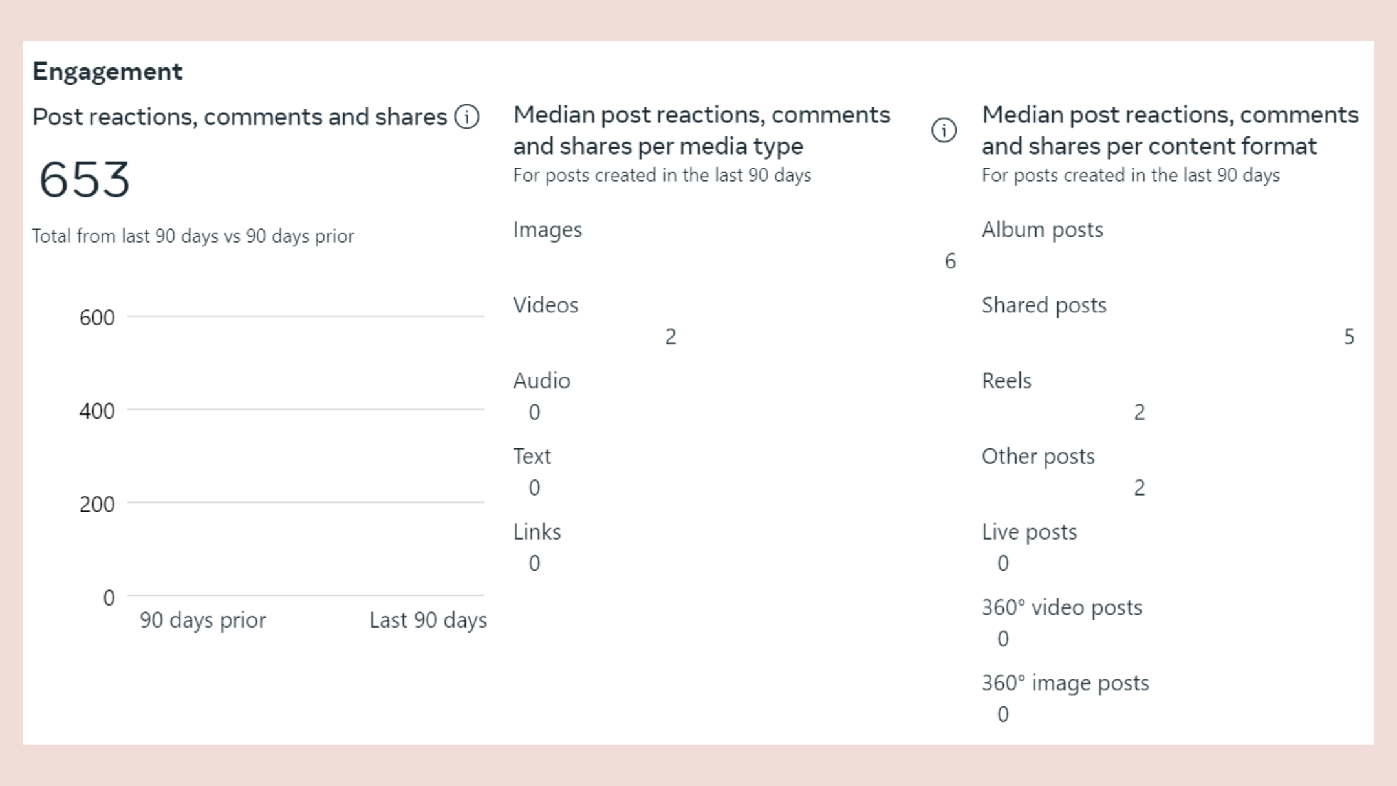Screen dimensions: 1397x786
Task: Click the '90 days prior' axis label
Action: [202, 620]
